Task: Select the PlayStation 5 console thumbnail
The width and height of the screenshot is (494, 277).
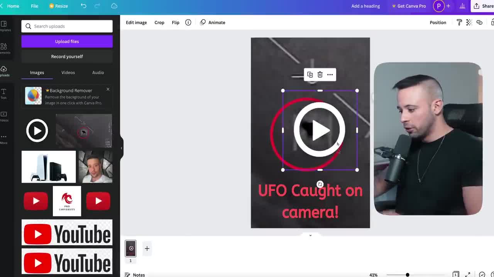Action: click(49, 167)
